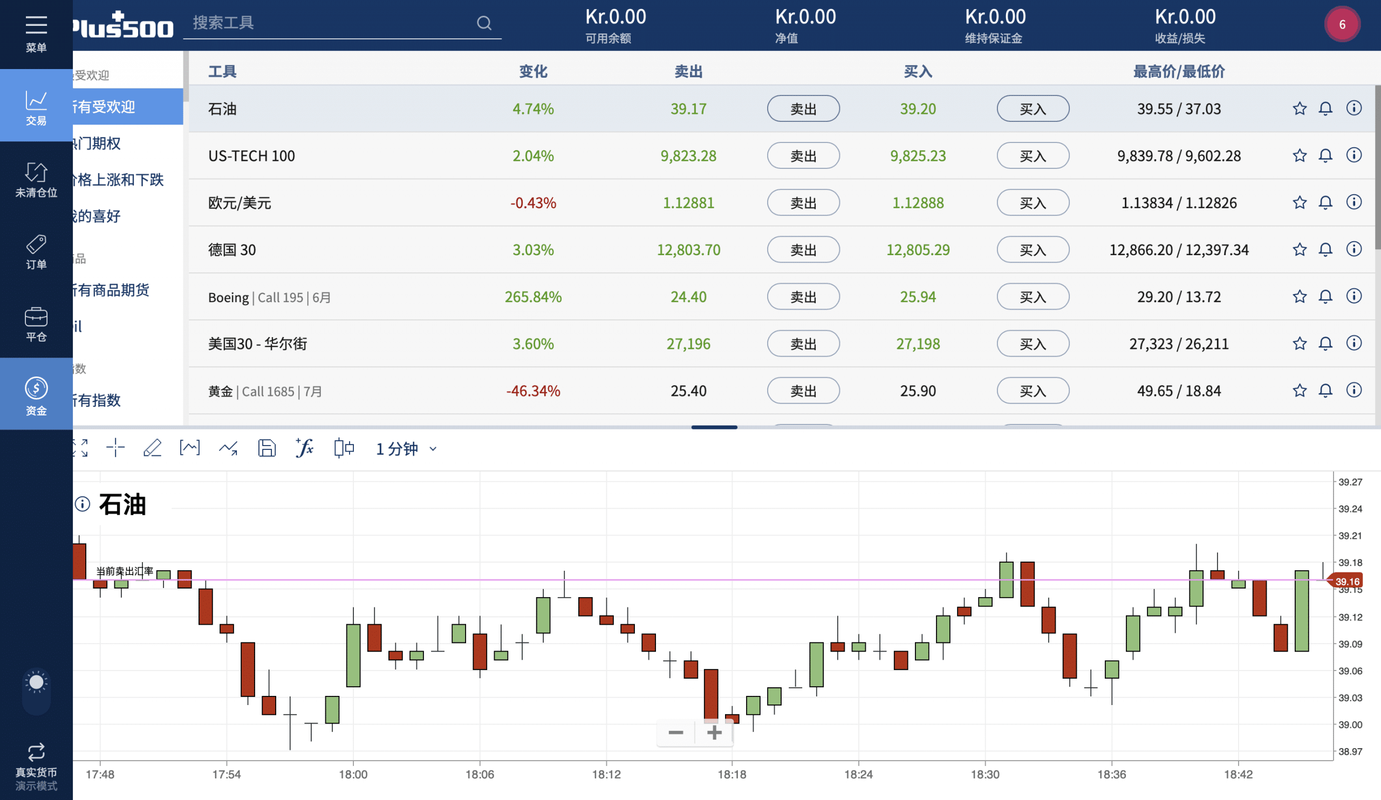Image resolution: width=1381 pixels, height=800 pixels.
Task: Zoom in chart with plus button
Action: click(x=714, y=733)
